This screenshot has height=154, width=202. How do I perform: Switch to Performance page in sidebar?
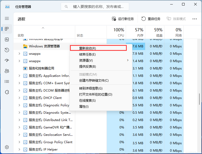tap(7, 39)
